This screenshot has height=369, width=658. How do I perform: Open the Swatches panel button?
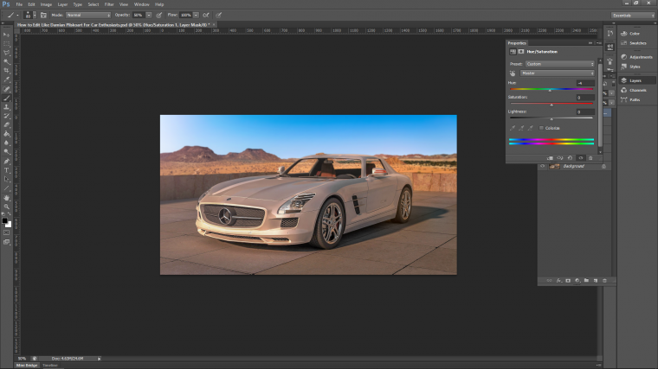tap(636, 43)
